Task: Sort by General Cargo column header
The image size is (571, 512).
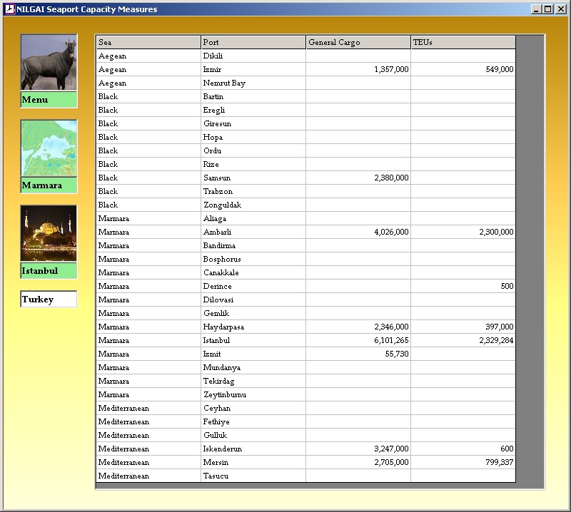Action: (x=358, y=42)
